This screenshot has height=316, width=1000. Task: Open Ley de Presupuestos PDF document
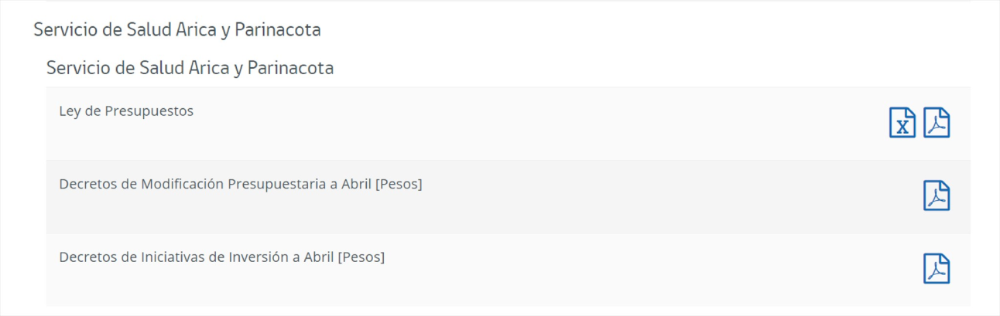(937, 123)
